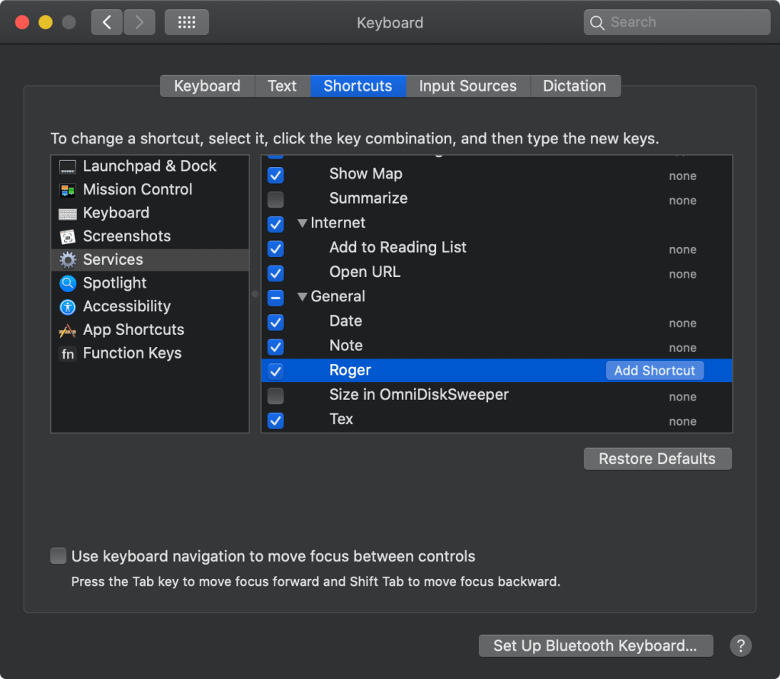Screen dimensions: 780x679
Task: Toggle the mixed-state General group checkbox
Action: coord(275,298)
